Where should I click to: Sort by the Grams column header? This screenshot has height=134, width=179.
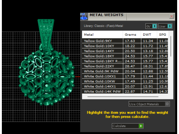pyautogui.click(x=132, y=35)
